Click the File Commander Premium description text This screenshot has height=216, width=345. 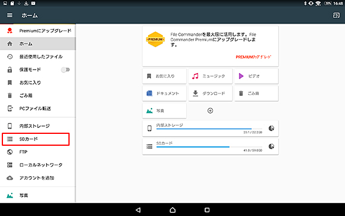pyautogui.click(x=213, y=40)
